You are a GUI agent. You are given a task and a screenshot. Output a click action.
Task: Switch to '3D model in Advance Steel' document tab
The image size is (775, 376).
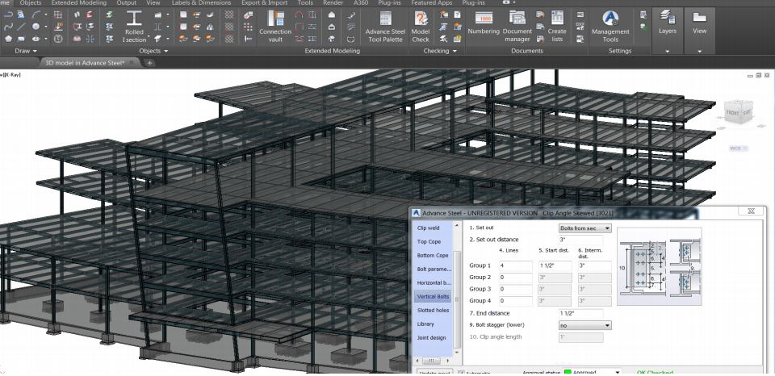pos(85,63)
